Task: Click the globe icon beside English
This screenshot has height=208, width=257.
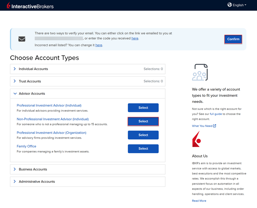Action: point(230,5)
